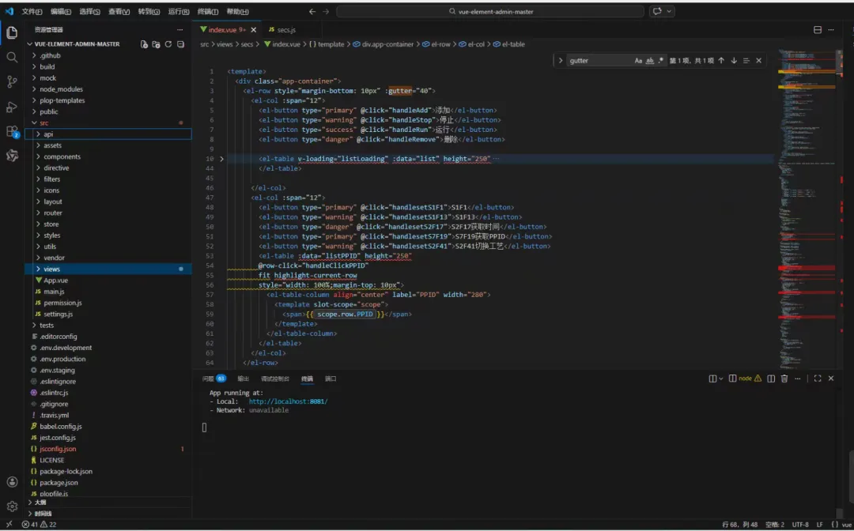Image resolution: width=854 pixels, height=531 pixels.
Task: Toggle regular expression in find widget
Action: 660,60
